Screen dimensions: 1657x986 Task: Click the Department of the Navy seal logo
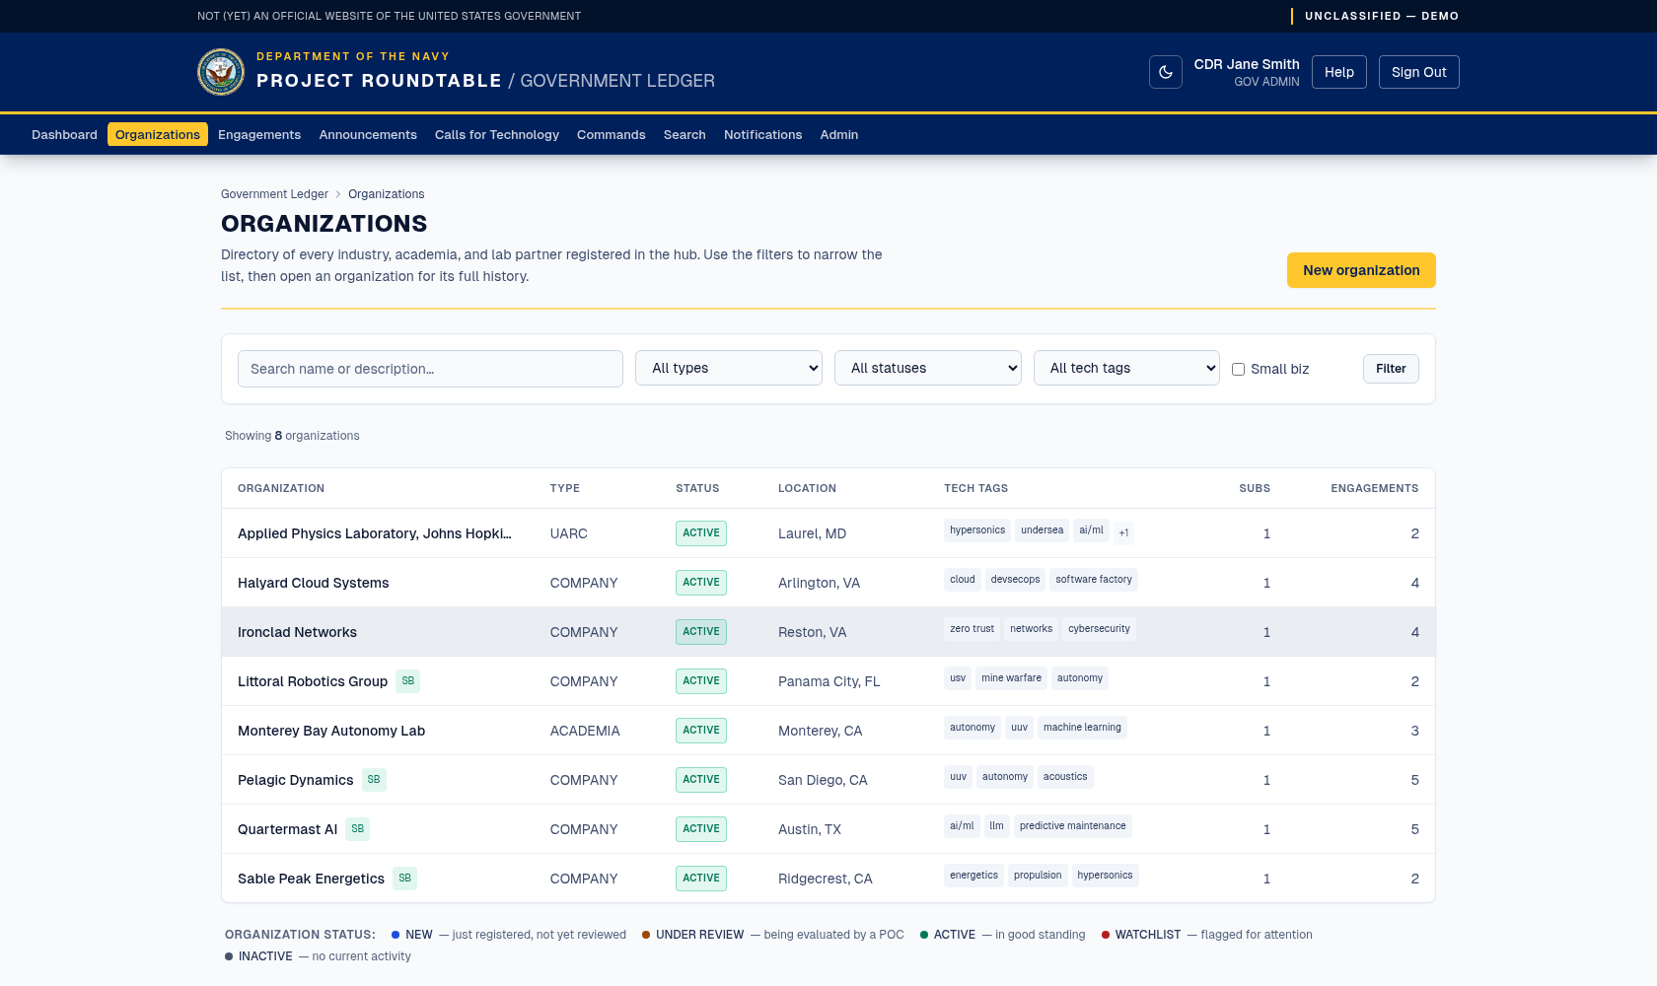(221, 72)
